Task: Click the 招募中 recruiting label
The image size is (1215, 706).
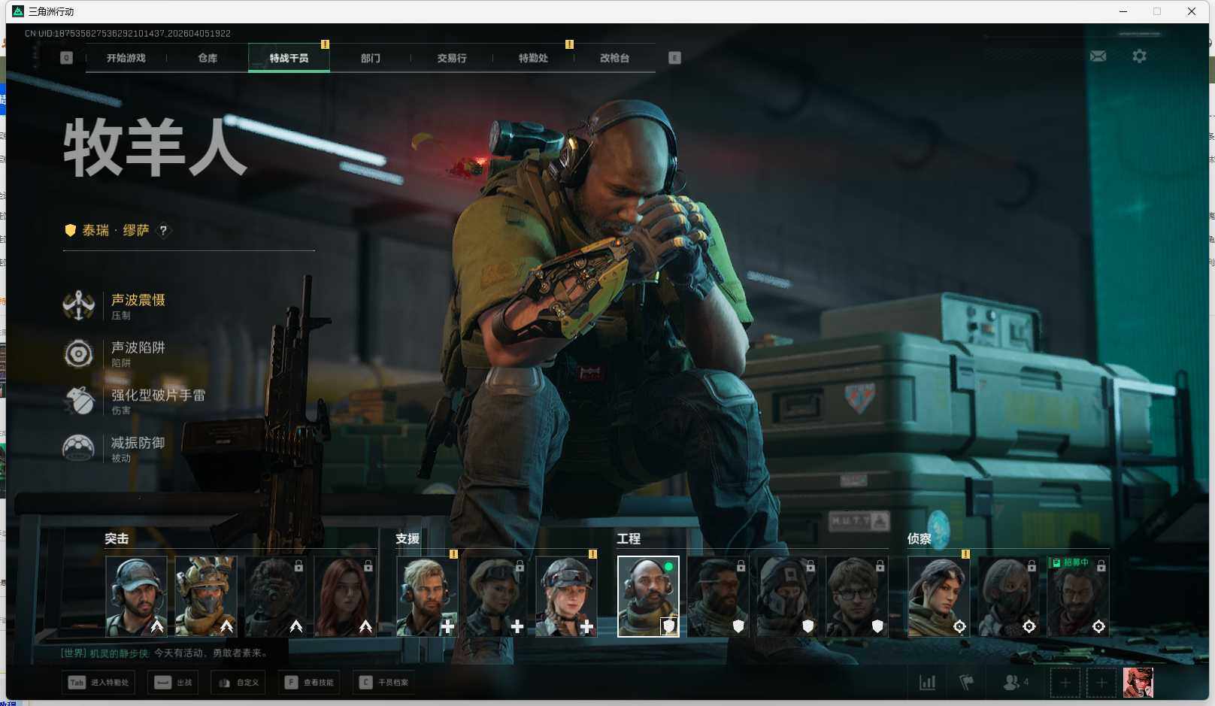Action: coord(1070,562)
